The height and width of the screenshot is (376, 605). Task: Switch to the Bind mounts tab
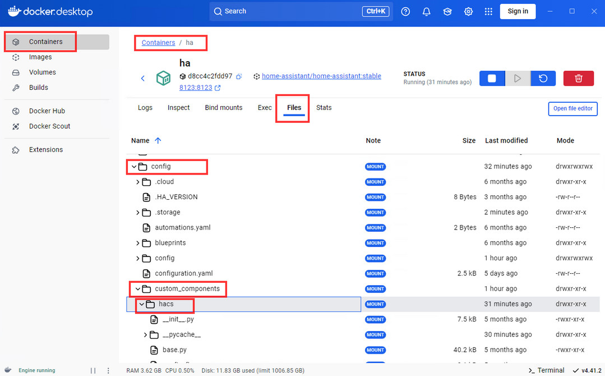223,108
